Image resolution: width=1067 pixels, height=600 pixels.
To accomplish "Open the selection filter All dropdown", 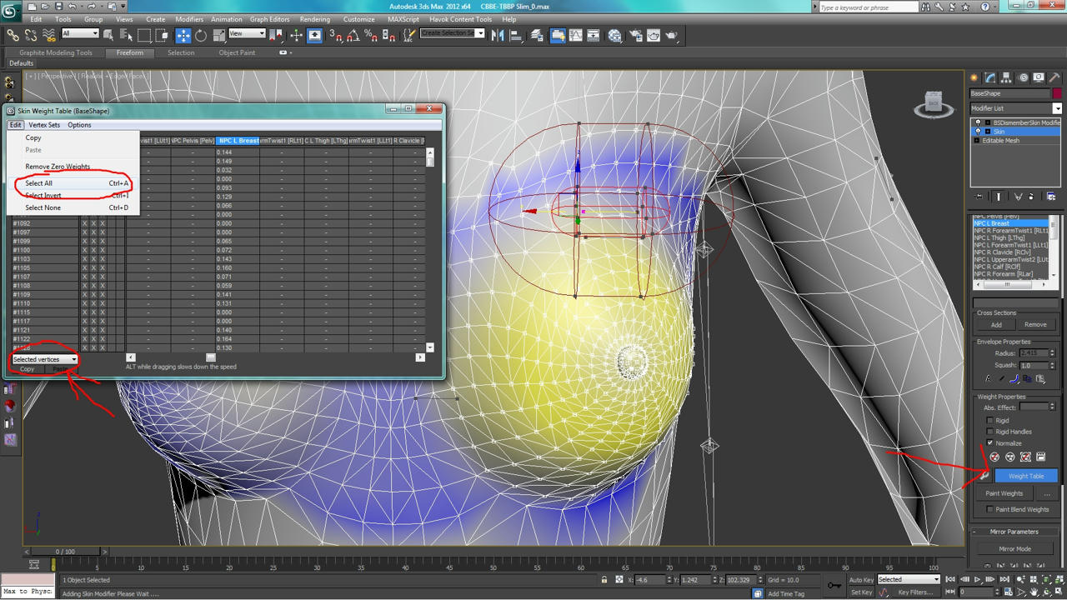I will [80, 34].
